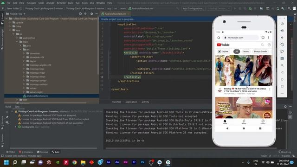Open the Project Files view dropdown
Image resolution: width=297 pixels, height=167 pixels.
click(24, 14)
